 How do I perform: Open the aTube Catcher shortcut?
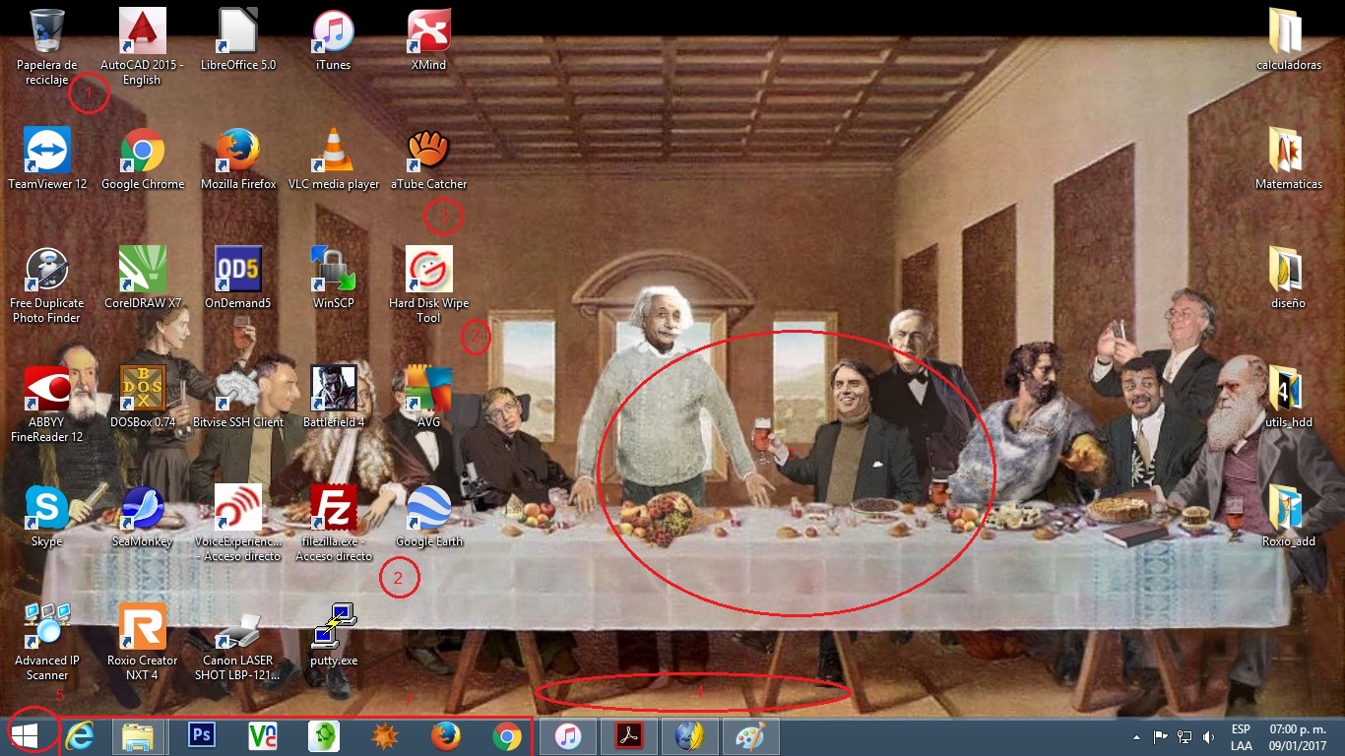pos(428,153)
